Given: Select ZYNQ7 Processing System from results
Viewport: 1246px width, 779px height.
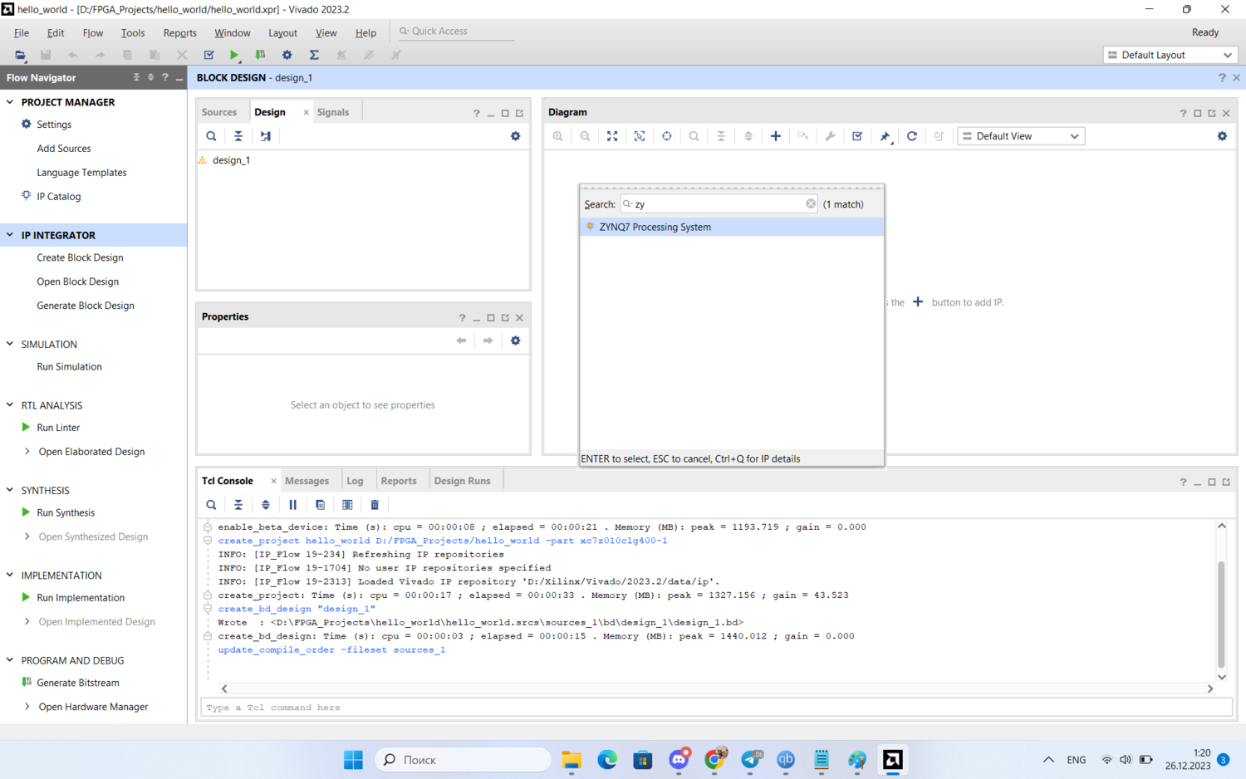Looking at the screenshot, I should pos(655,227).
